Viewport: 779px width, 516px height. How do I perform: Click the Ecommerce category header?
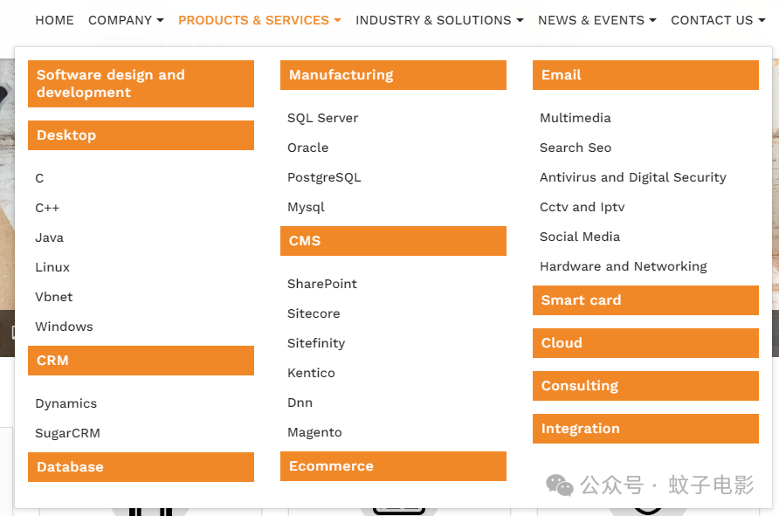click(x=394, y=466)
